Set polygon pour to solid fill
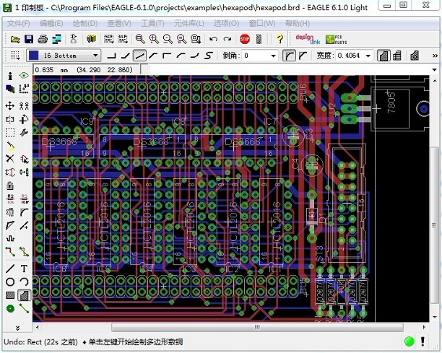Image resolution: width=442 pixels, height=353 pixels. (x=383, y=56)
